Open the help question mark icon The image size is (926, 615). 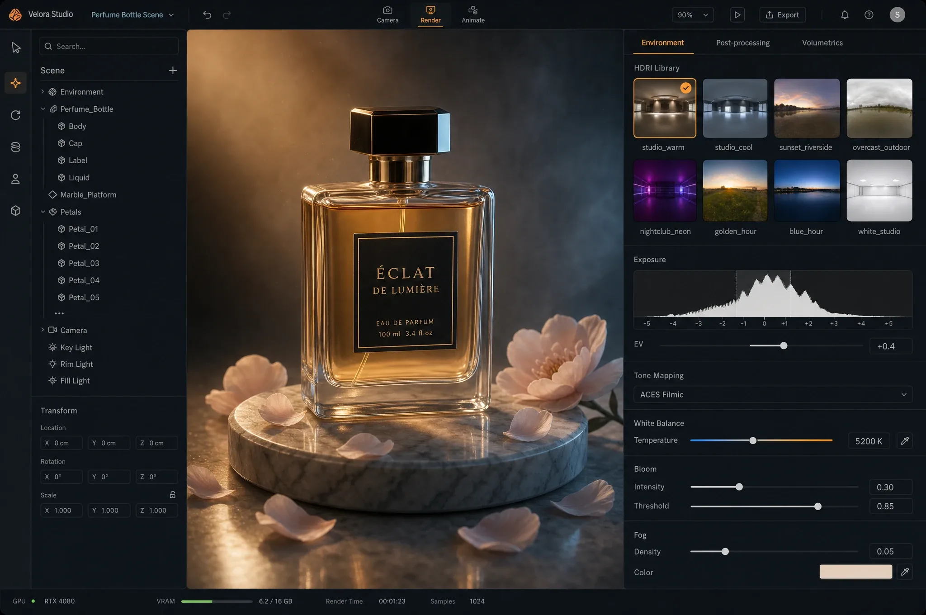pos(869,15)
